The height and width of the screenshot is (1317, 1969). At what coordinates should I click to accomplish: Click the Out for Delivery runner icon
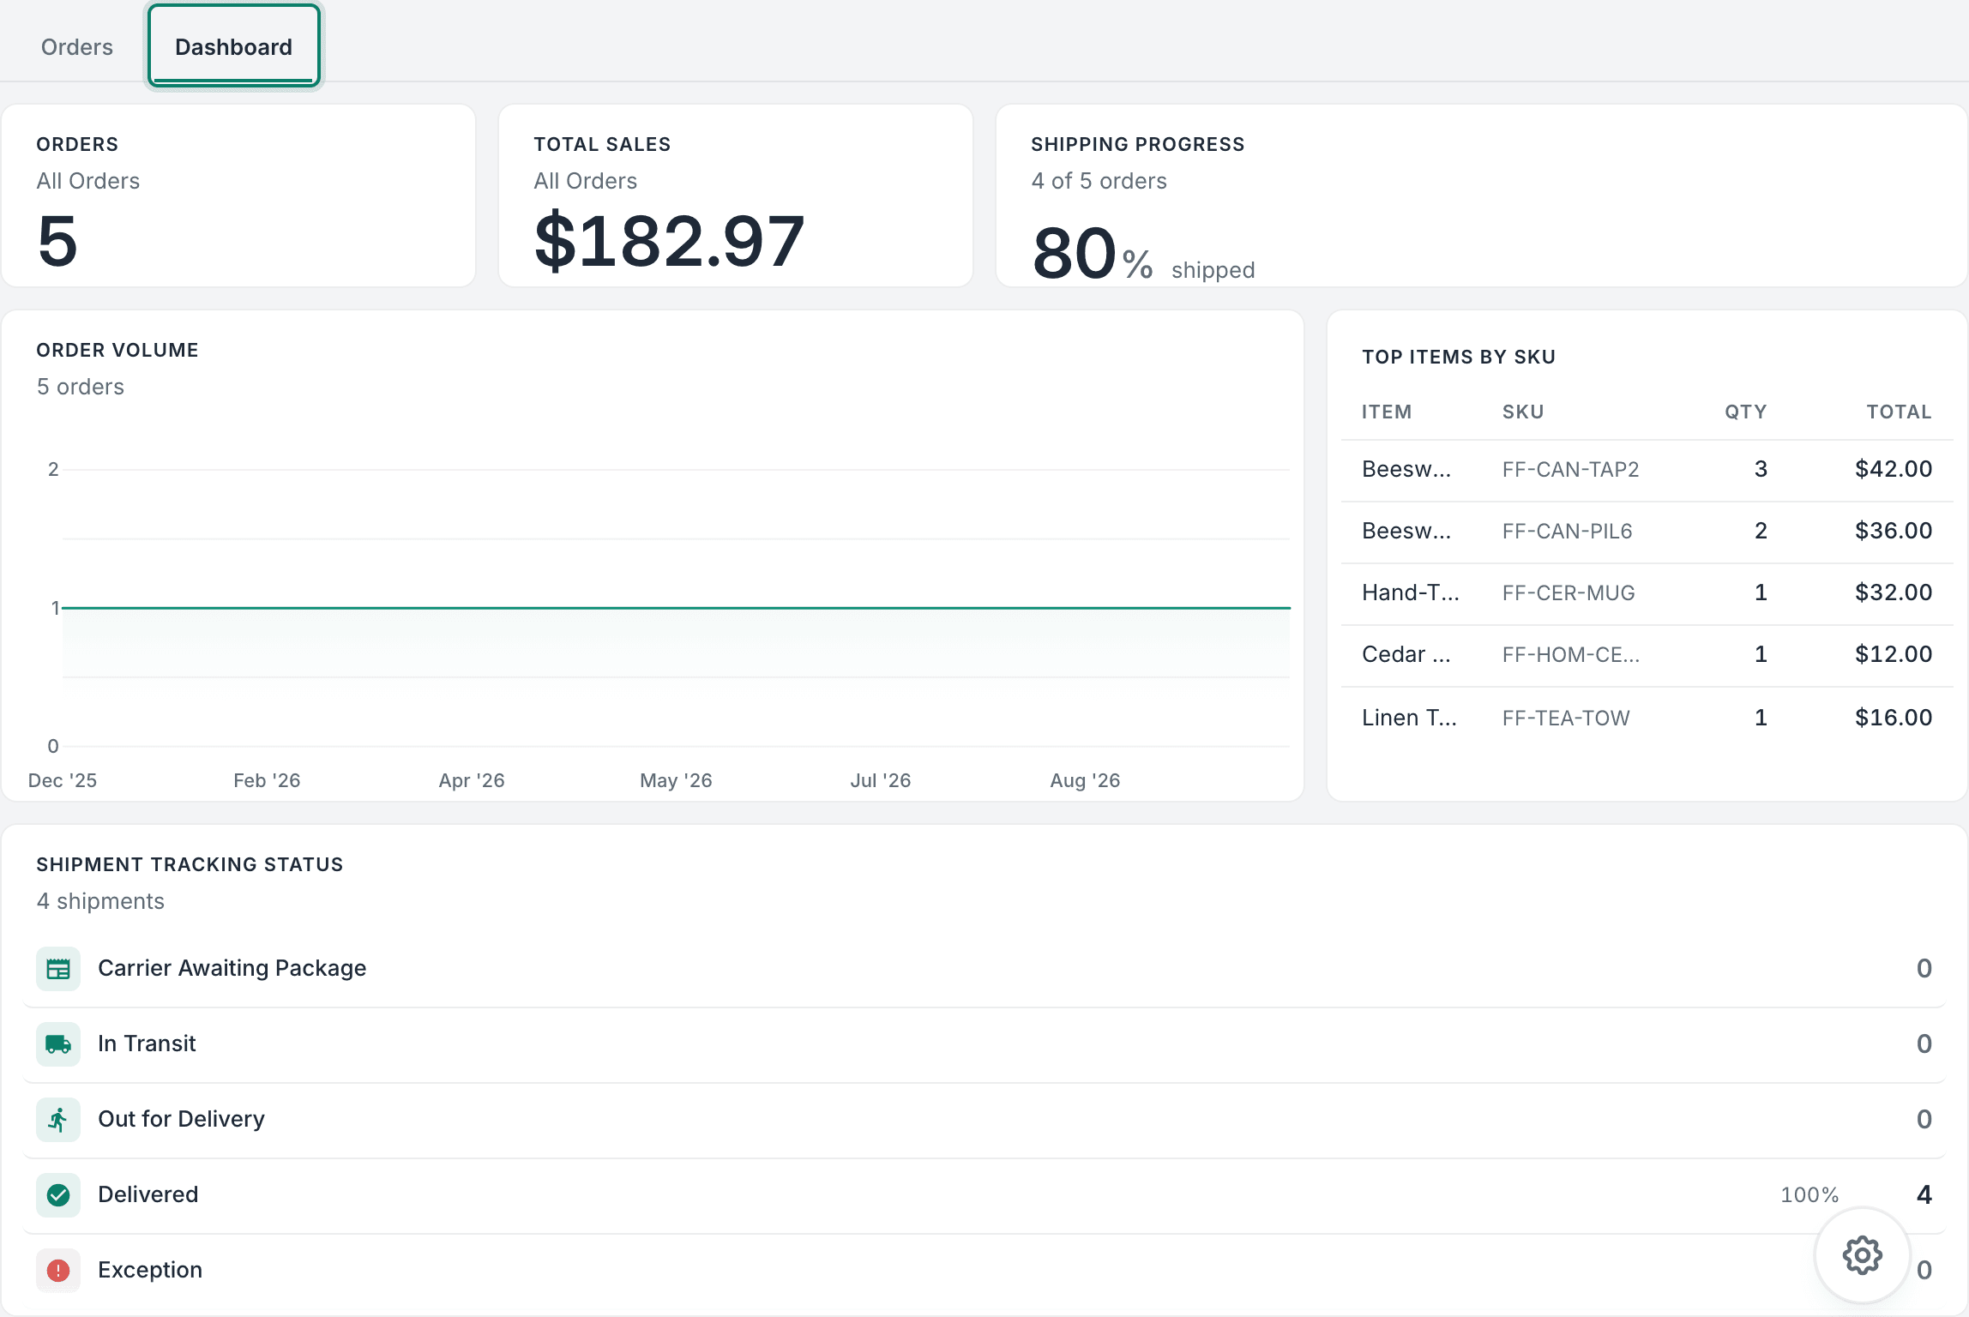[x=58, y=1120]
